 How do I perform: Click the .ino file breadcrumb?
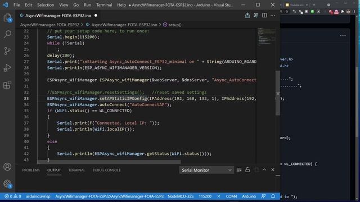(124, 25)
